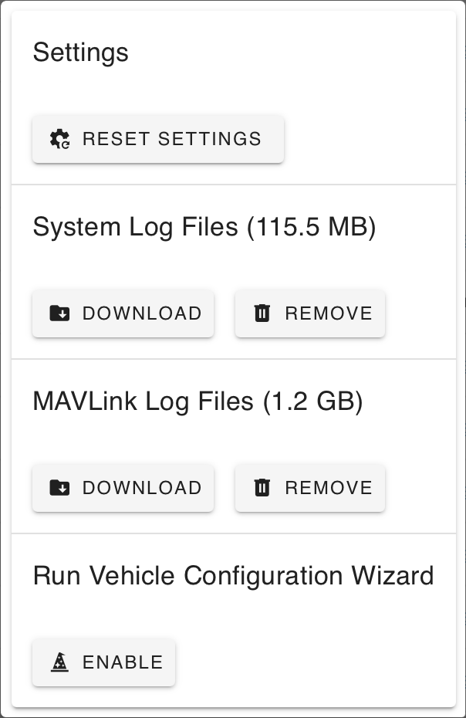
Task: Download the System Log Files
Action: 123,313
